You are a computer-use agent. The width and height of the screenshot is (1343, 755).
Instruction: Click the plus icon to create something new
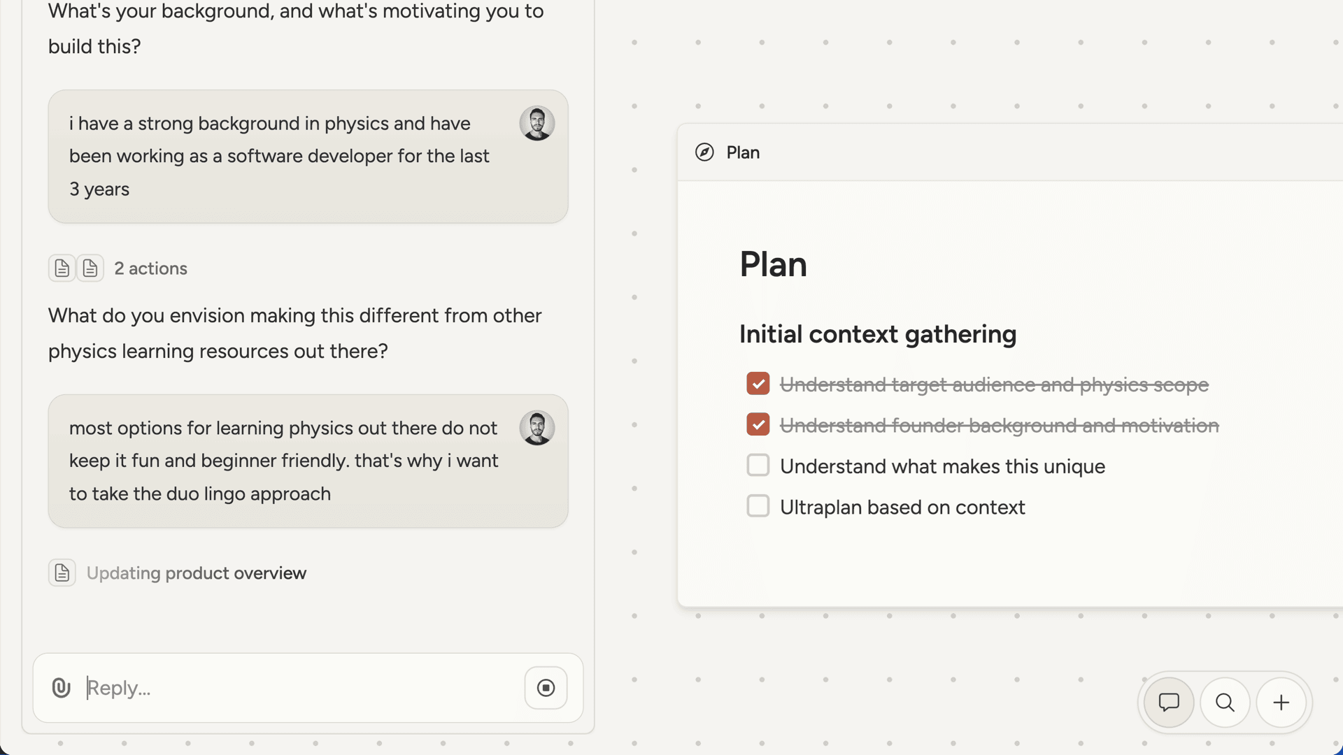pyautogui.click(x=1281, y=702)
